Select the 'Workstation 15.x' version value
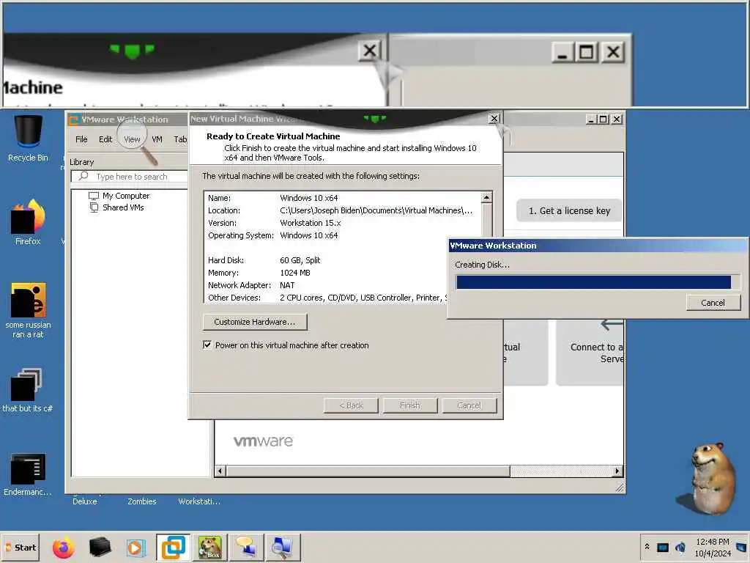The image size is (750, 563). [310, 223]
